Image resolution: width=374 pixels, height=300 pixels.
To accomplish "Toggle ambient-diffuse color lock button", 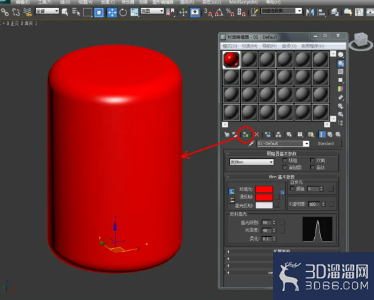I will pyautogui.click(x=231, y=192).
